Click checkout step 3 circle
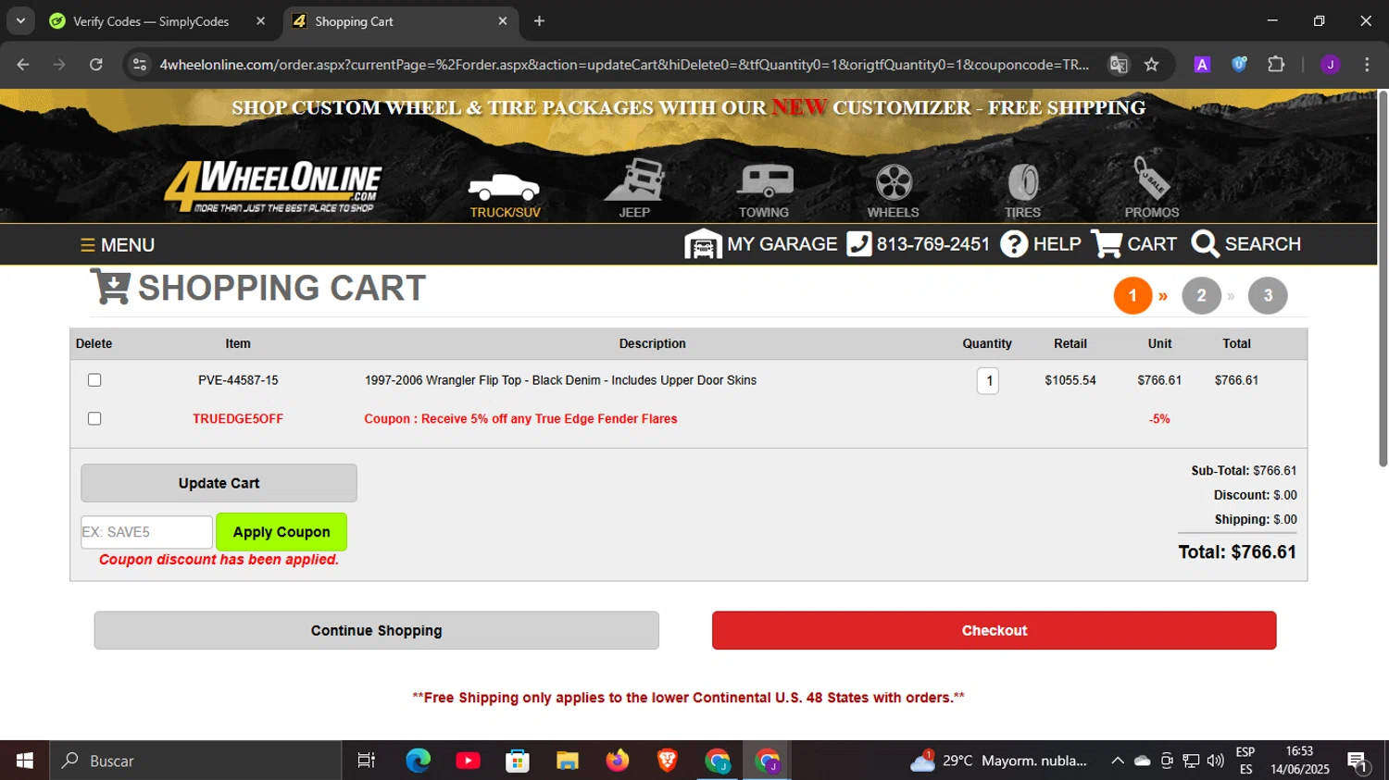 click(1268, 296)
